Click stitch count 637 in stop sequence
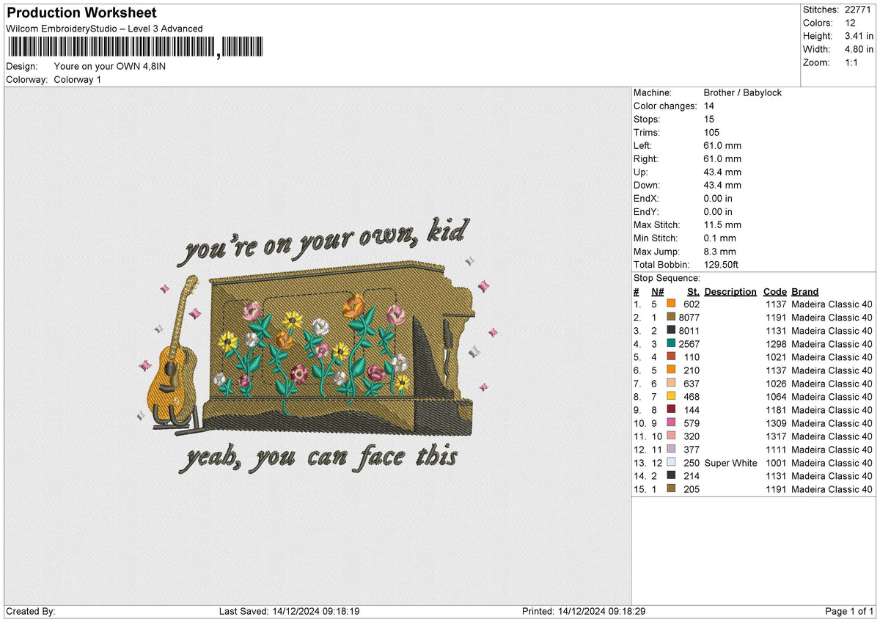This screenshot has width=880, height=622. (x=692, y=384)
